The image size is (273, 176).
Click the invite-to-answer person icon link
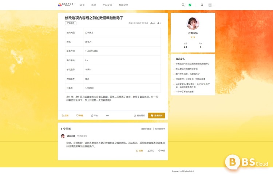click(139, 116)
